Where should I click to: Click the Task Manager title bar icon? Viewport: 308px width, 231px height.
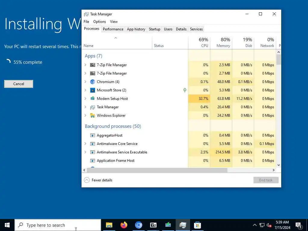[86, 14]
